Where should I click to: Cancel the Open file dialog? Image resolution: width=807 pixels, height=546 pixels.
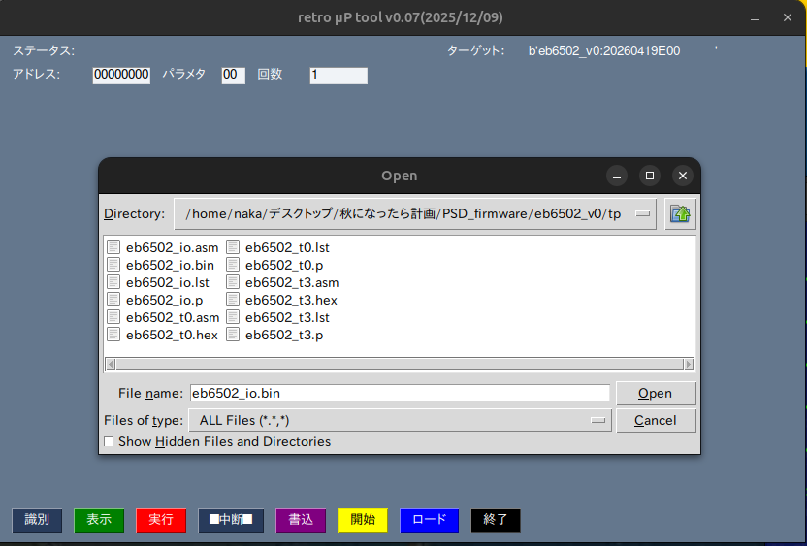coord(656,421)
